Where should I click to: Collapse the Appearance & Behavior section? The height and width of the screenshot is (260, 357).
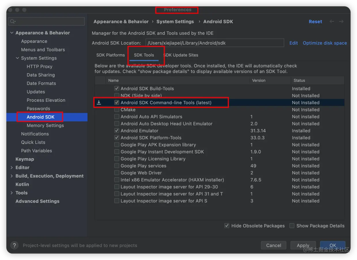[x=12, y=33]
